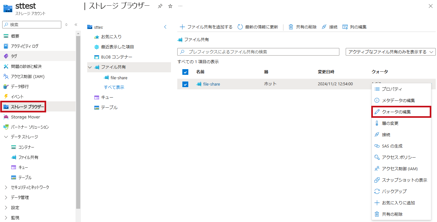This screenshot has width=437, height=222.
Task: Expand the データ管理 section
Action: coord(6,197)
